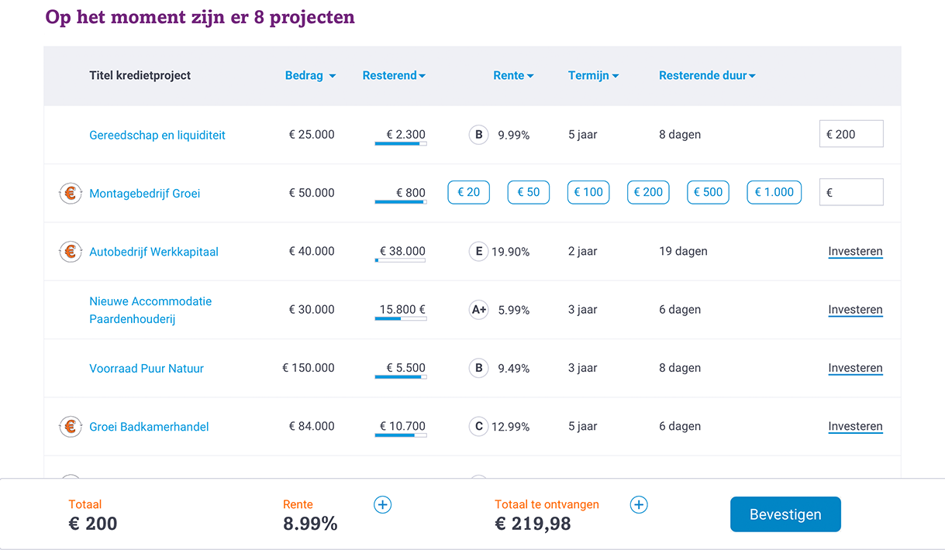Click euro icon beside Groei Badkamerhandel

[x=71, y=427]
